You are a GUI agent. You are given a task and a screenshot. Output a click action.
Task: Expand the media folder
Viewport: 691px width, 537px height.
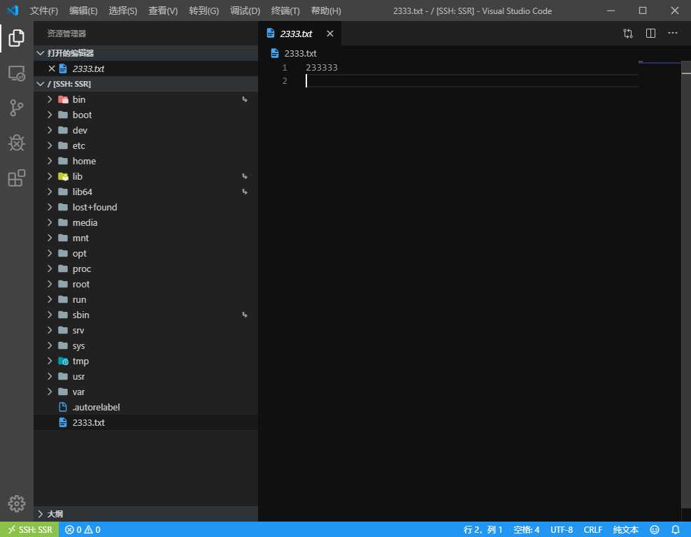(146, 223)
